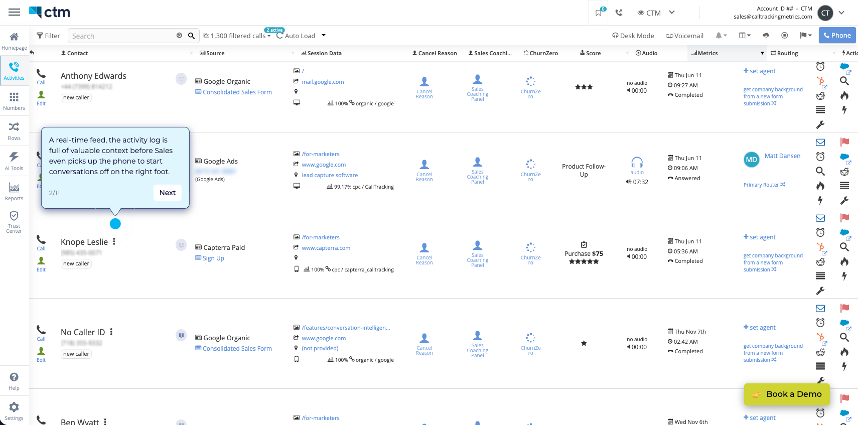
Task: Open Settings in the sidebar
Action: coord(14,411)
